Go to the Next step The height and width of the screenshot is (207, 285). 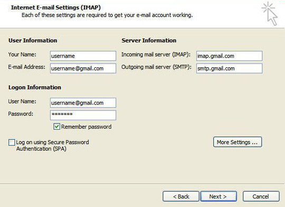tap(218, 196)
